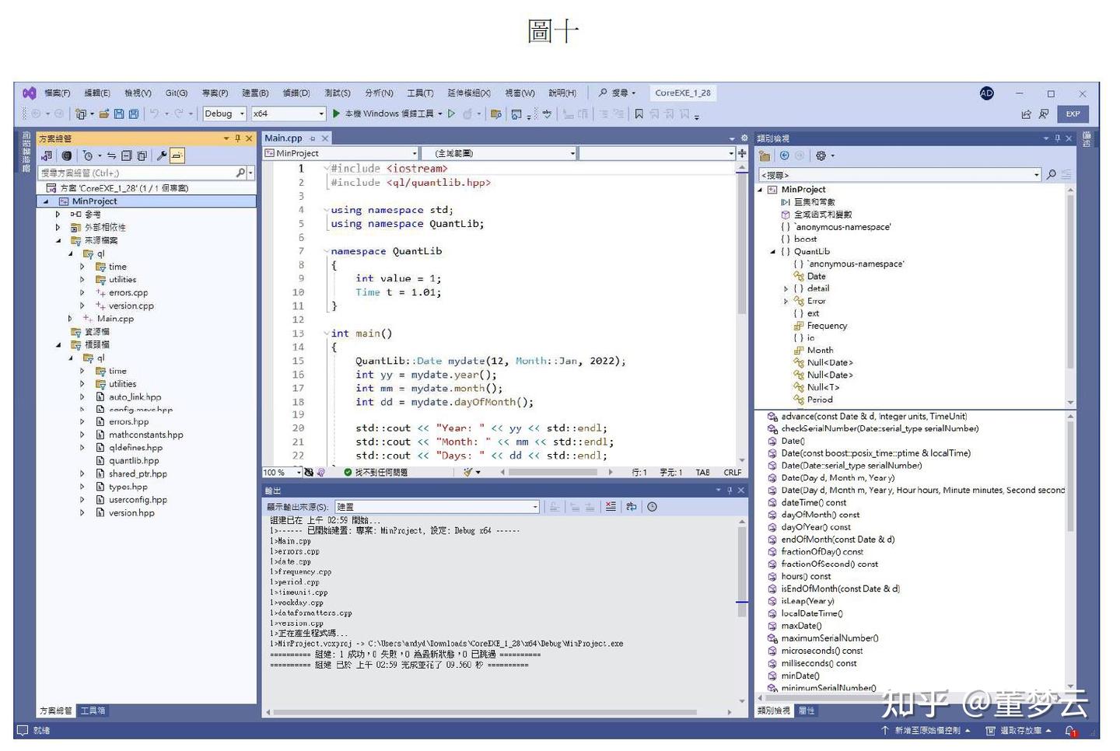
Task: Click the EXP button at top right
Action: 1073,114
